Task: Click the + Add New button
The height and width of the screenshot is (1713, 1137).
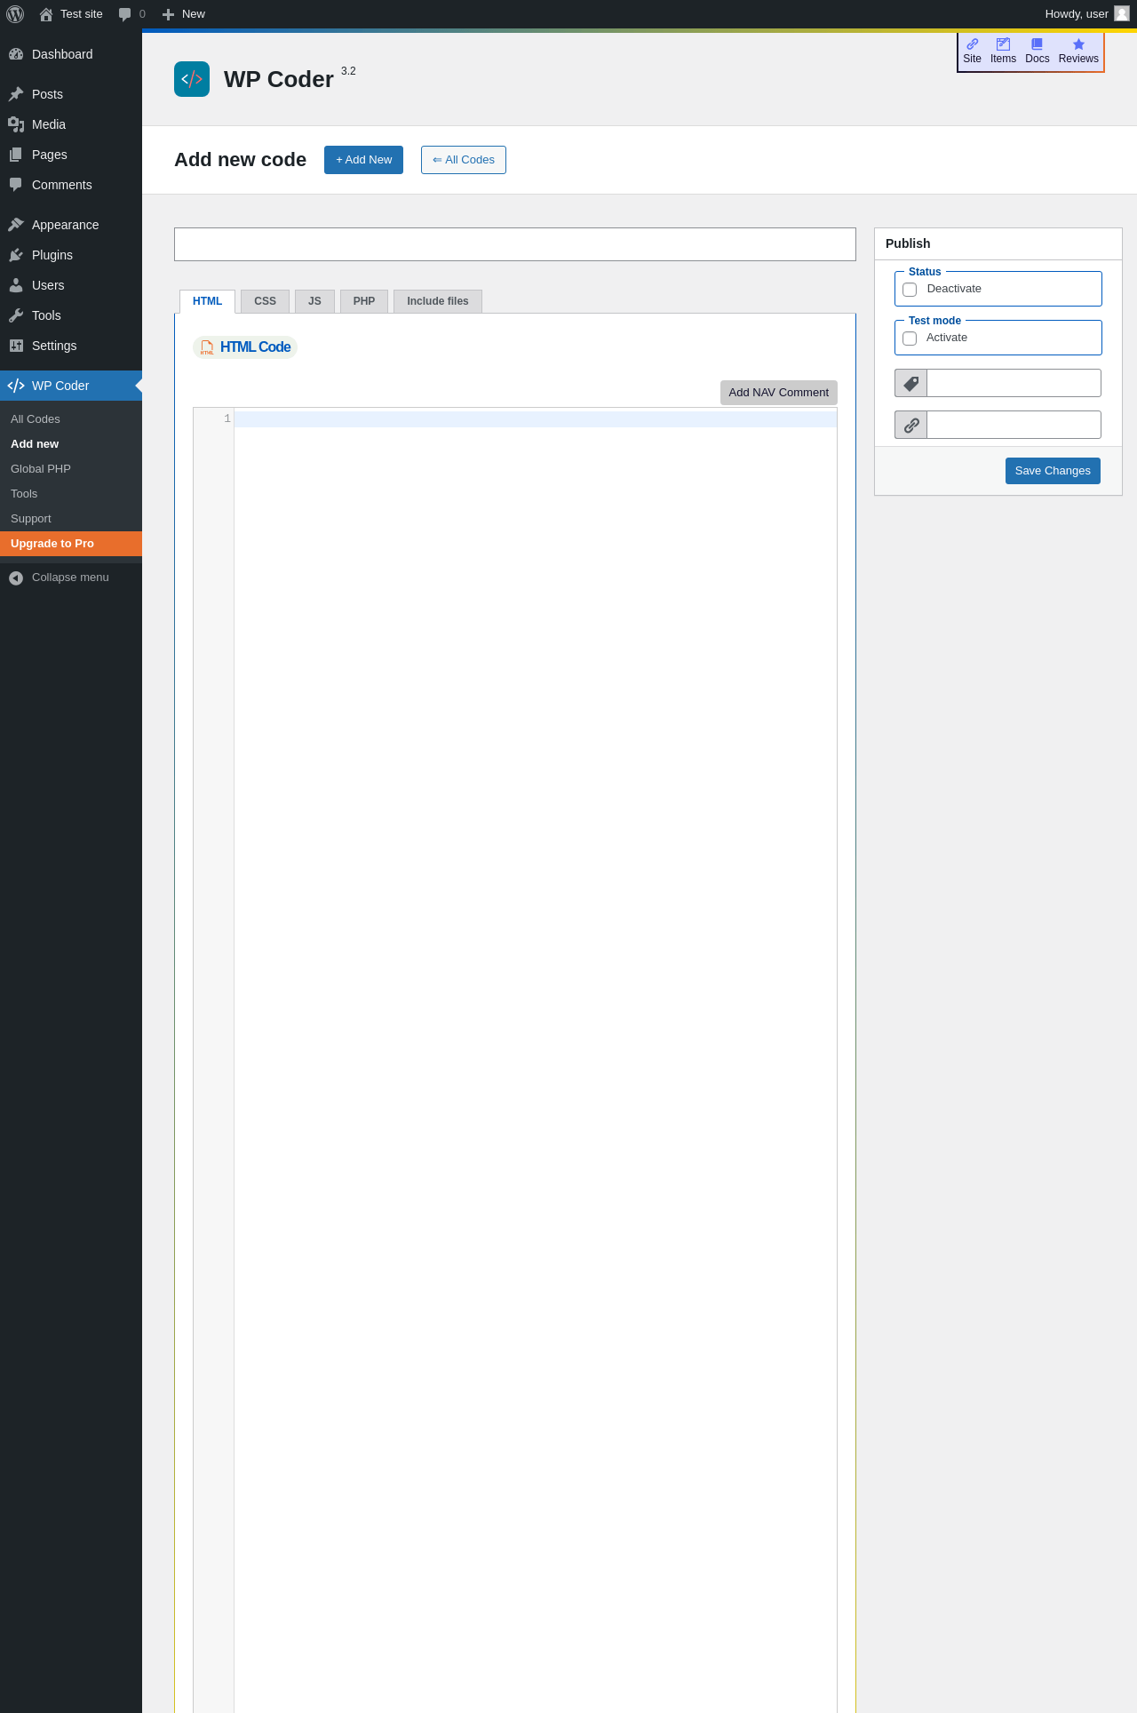Action: point(363,160)
